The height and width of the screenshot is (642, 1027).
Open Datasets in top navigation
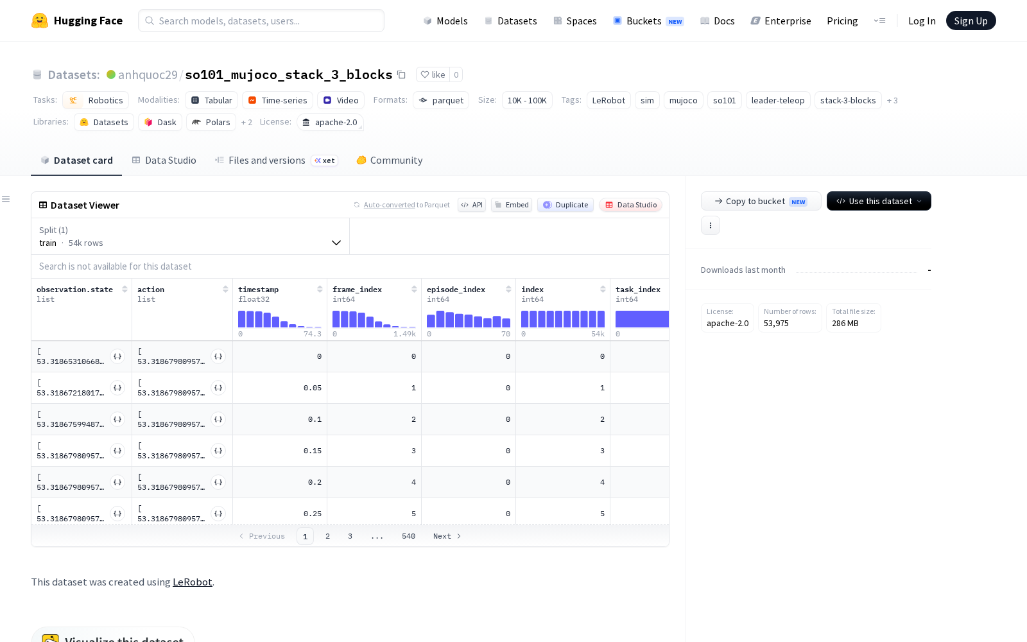(x=510, y=21)
